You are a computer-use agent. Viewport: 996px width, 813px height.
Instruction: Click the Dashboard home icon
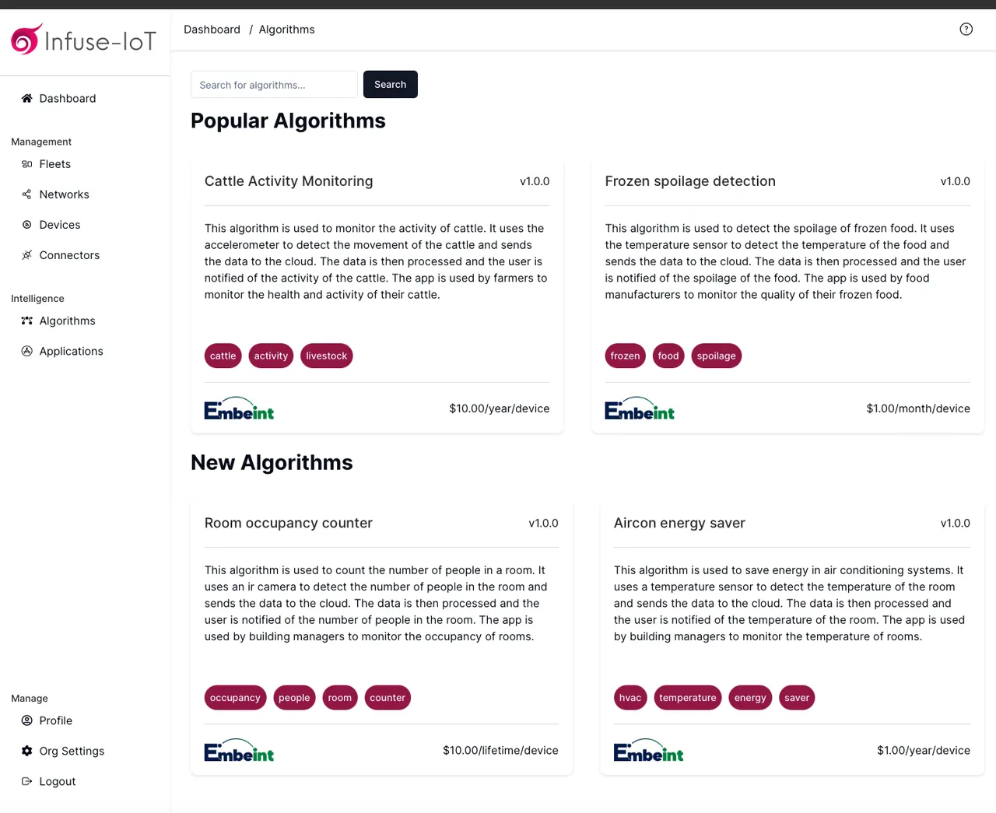(26, 99)
